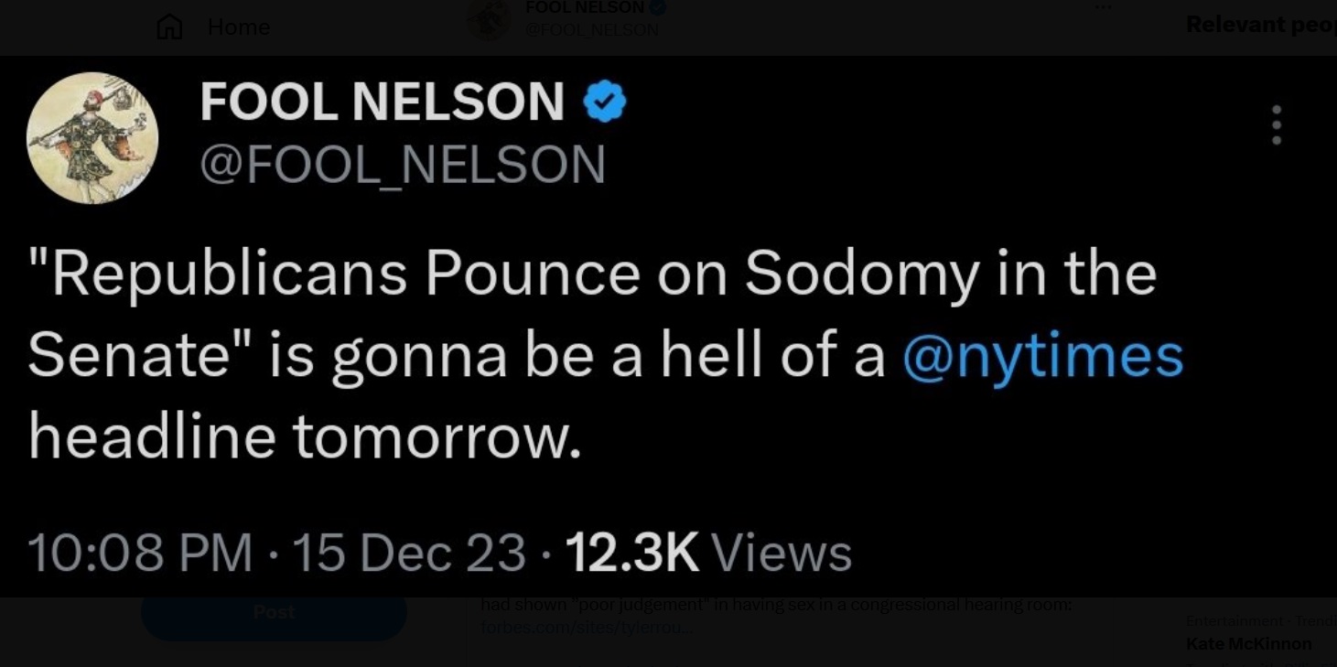Open the horizontal more options dots at top
The width and height of the screenshot is (1337, 667).
tap(1103, 7)
